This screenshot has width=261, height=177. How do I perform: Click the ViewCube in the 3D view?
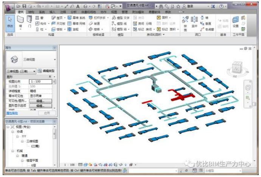[x=237, y=68]
